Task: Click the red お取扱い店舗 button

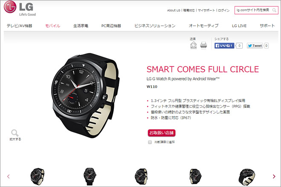Action: [x=162, y=133]
